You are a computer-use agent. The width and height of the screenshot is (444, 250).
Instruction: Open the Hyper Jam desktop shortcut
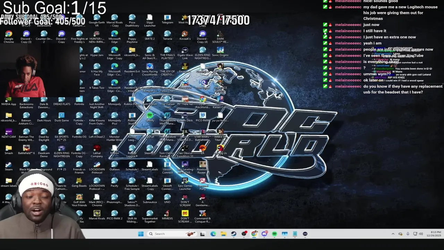click(x=97, y=51)
